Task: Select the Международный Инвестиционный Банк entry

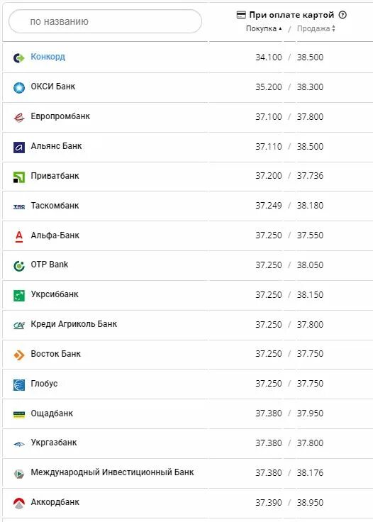Action: click(x=112, y=472)
